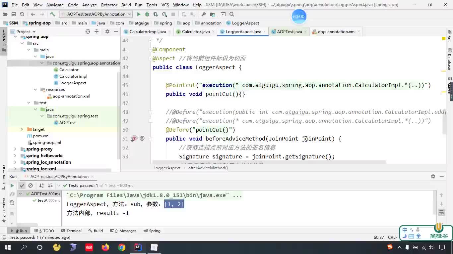This screenshot has height=254, width=453.
Task: Open the Terminal tool window
Action: 71,231
